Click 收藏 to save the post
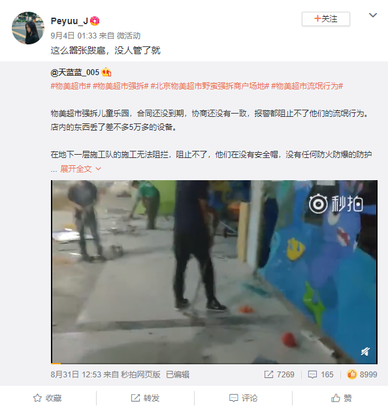Image resolution: width=388 pixels, height=410 pixels. tap(47, 398)
